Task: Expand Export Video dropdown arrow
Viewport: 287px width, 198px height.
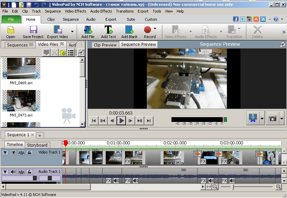Action: coord(73,32)
